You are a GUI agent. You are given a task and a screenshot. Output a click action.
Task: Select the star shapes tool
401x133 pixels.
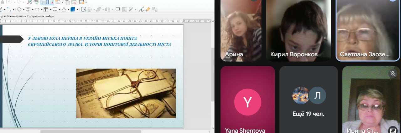point(64,9)
